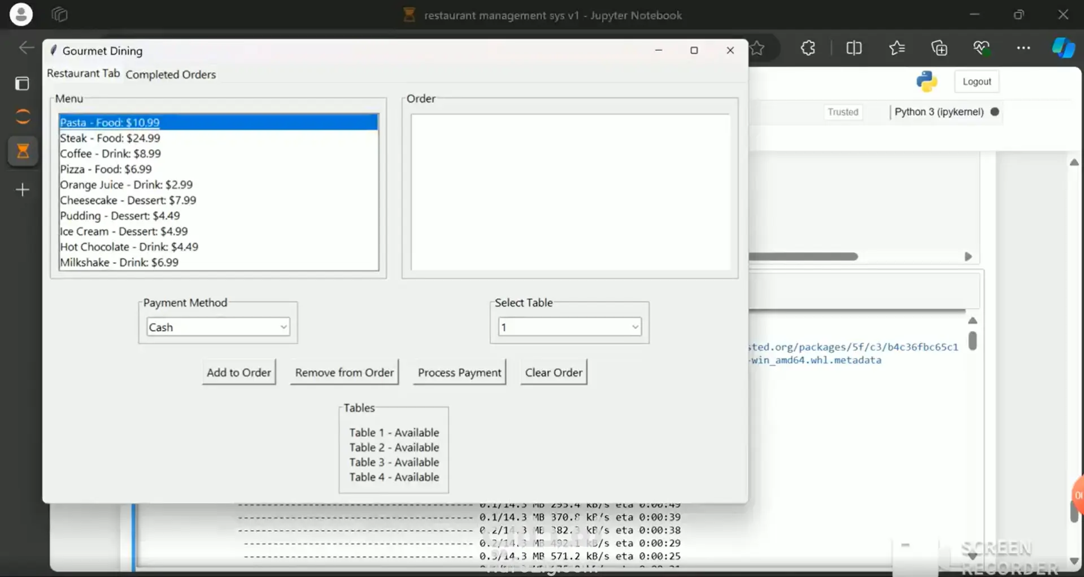Open the workspaces icon in browser title bar

(x=59, y=15)
